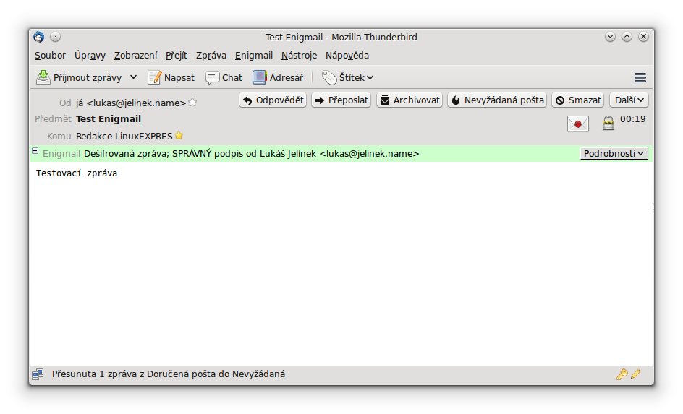
Task: Click Odpovědět to reply
Action: 273,100
